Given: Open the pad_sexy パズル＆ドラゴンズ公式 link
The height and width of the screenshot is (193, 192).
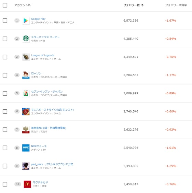Looking at the screenshot, I should (x=52, y=164).
